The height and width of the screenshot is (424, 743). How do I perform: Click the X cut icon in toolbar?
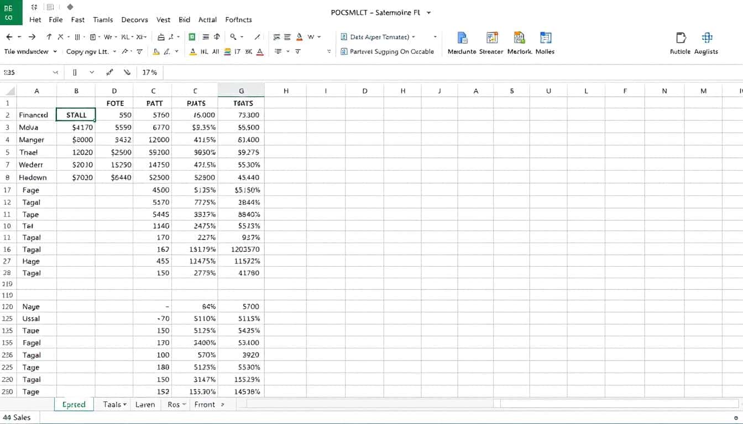click(60, 37)
